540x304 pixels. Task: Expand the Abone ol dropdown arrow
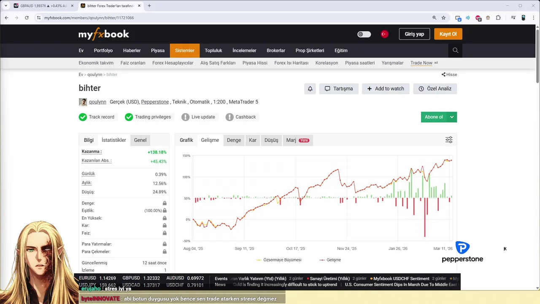tap(452, 117)
